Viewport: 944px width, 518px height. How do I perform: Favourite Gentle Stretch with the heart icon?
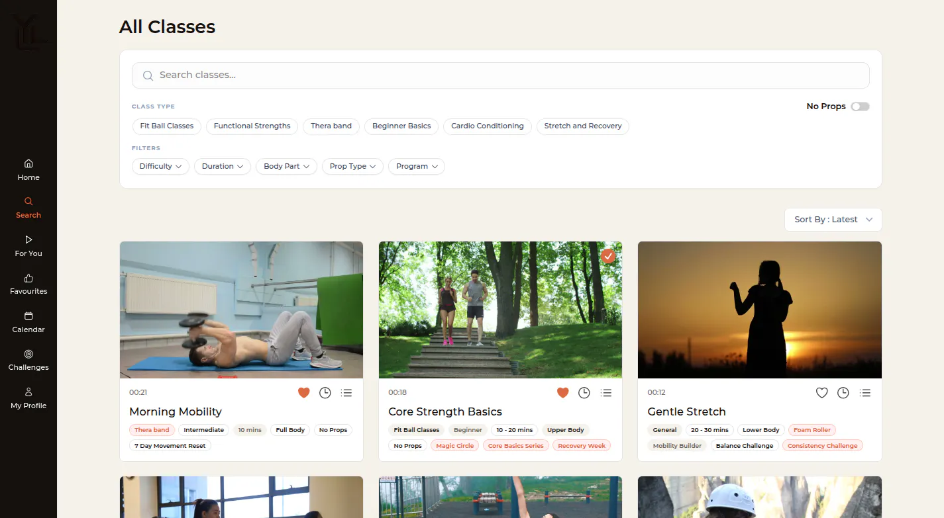pos(821,393)
